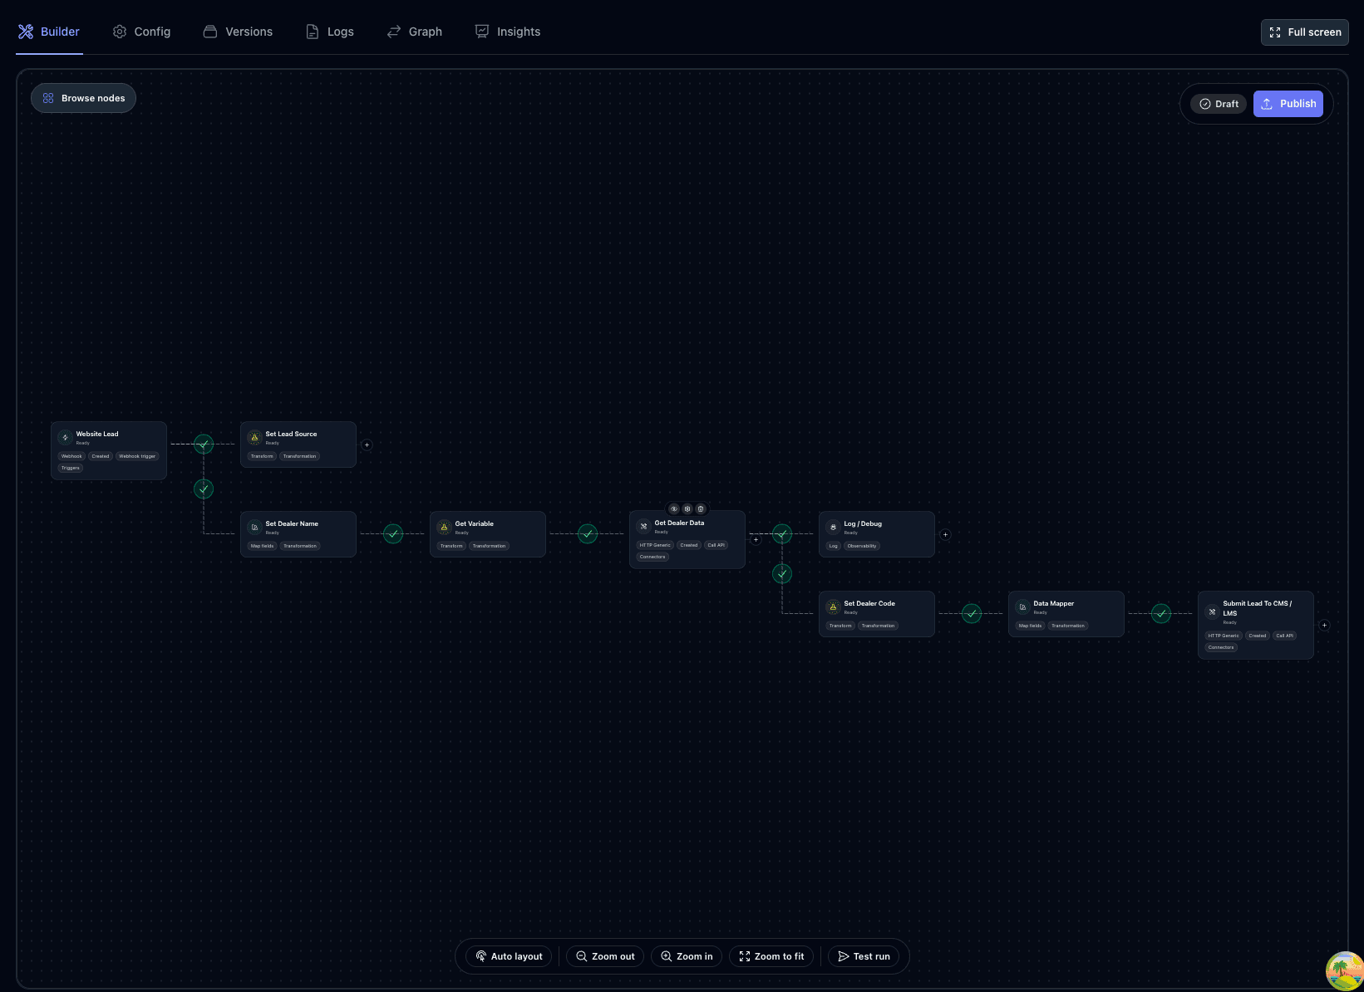The width and height of the screenshot is (1364, 992).
Task: Click checkmark between Data Mapper and Submit Lead
Action: 1161,614
